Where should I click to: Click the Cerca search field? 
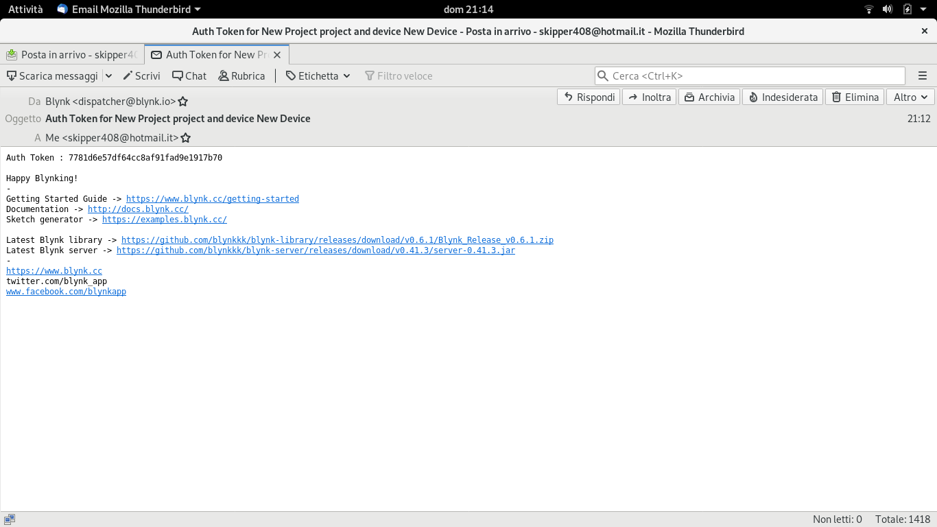750,76
